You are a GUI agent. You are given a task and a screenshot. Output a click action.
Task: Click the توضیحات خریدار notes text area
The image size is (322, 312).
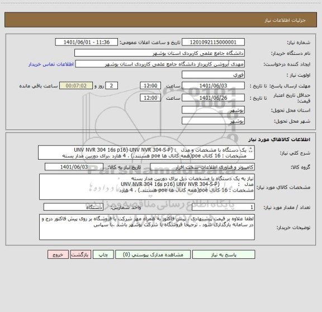pyautogui.click(x=147, y=227)
